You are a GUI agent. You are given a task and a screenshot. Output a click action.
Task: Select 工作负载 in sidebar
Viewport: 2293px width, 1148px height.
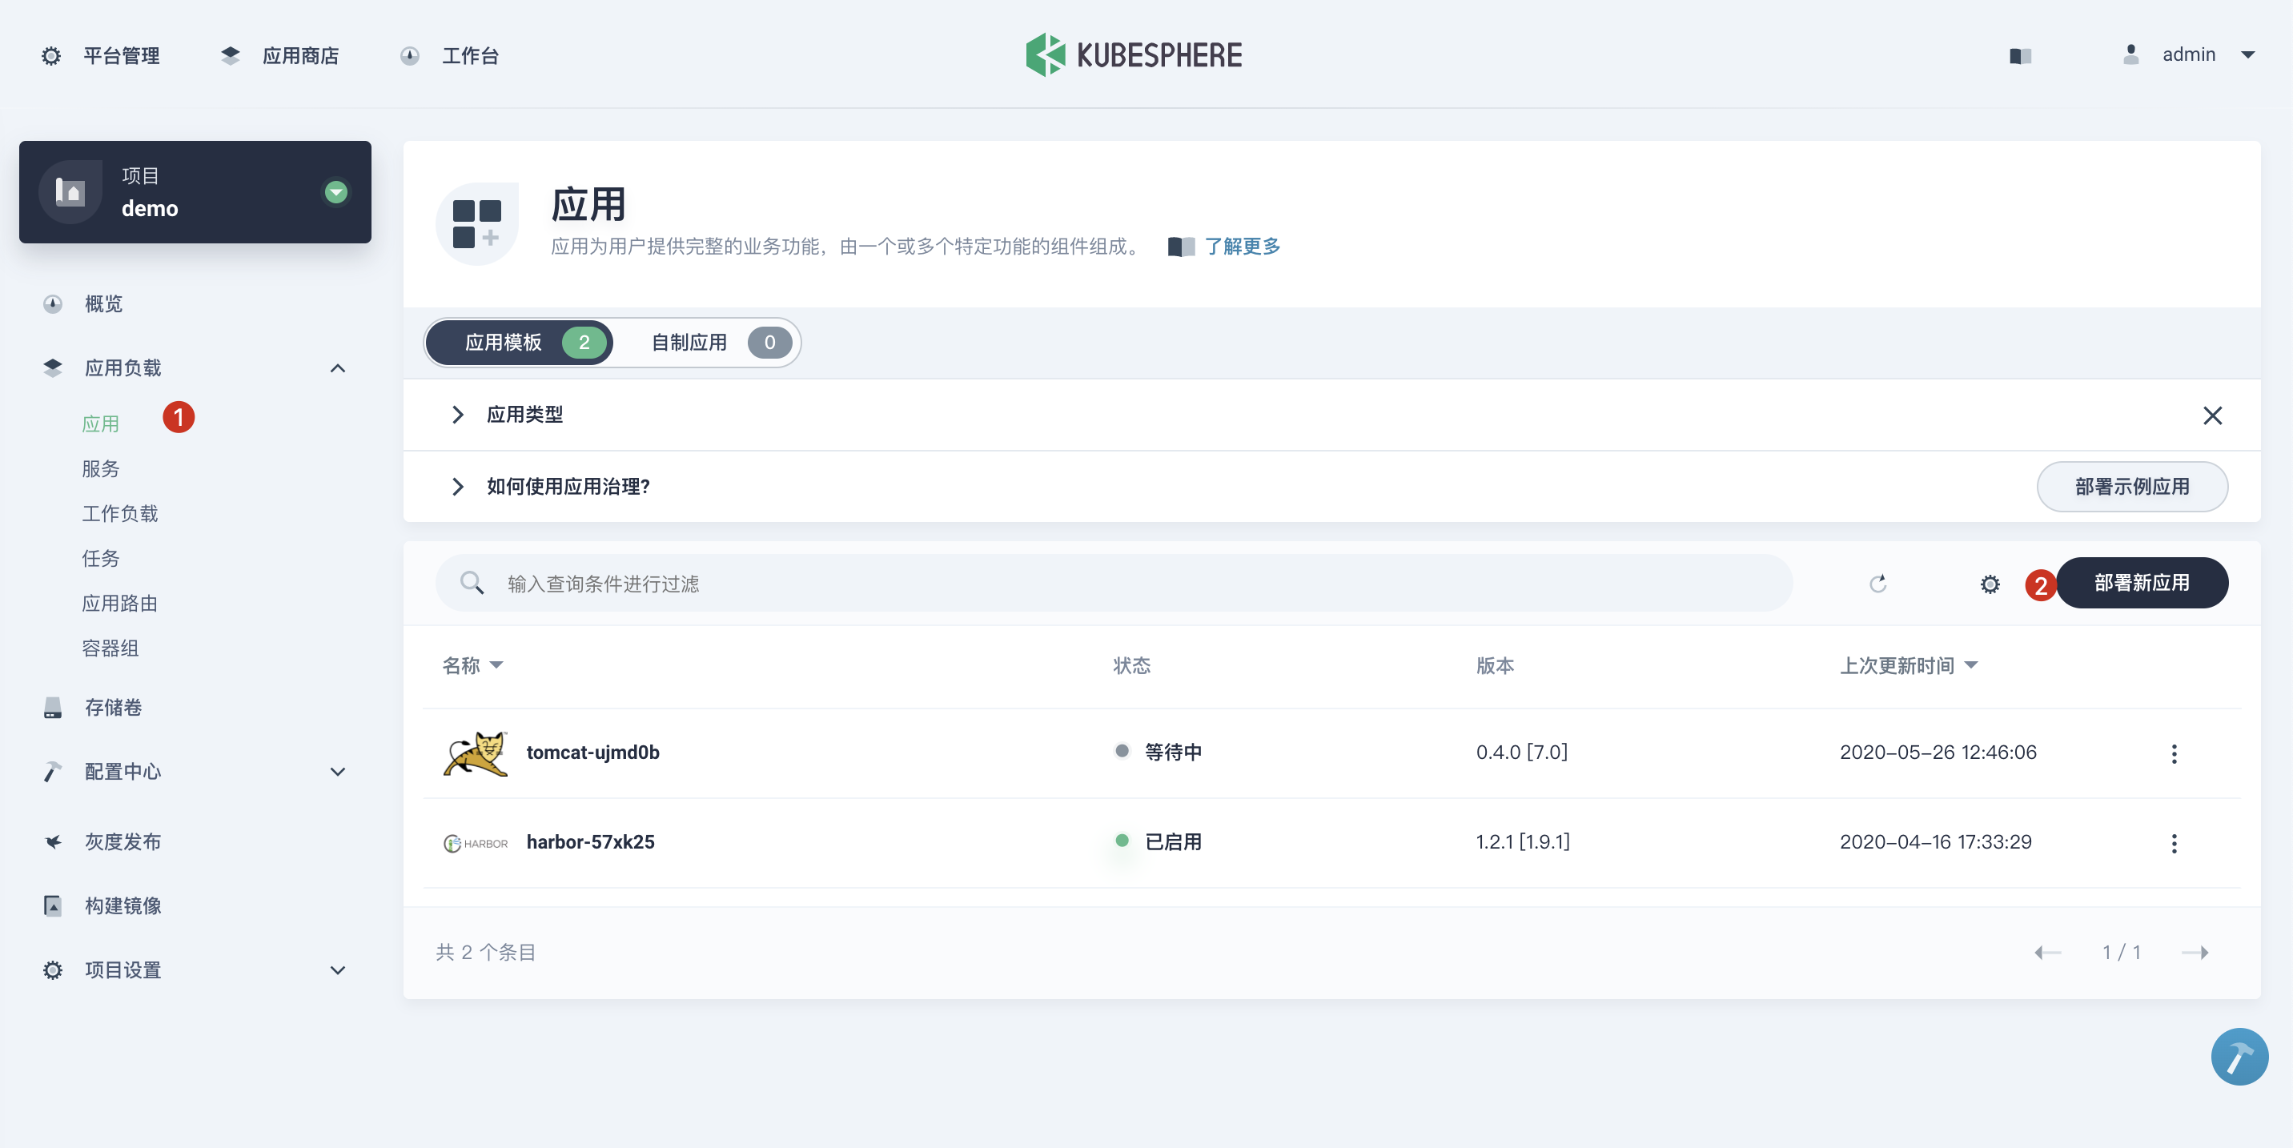(119, 513)
